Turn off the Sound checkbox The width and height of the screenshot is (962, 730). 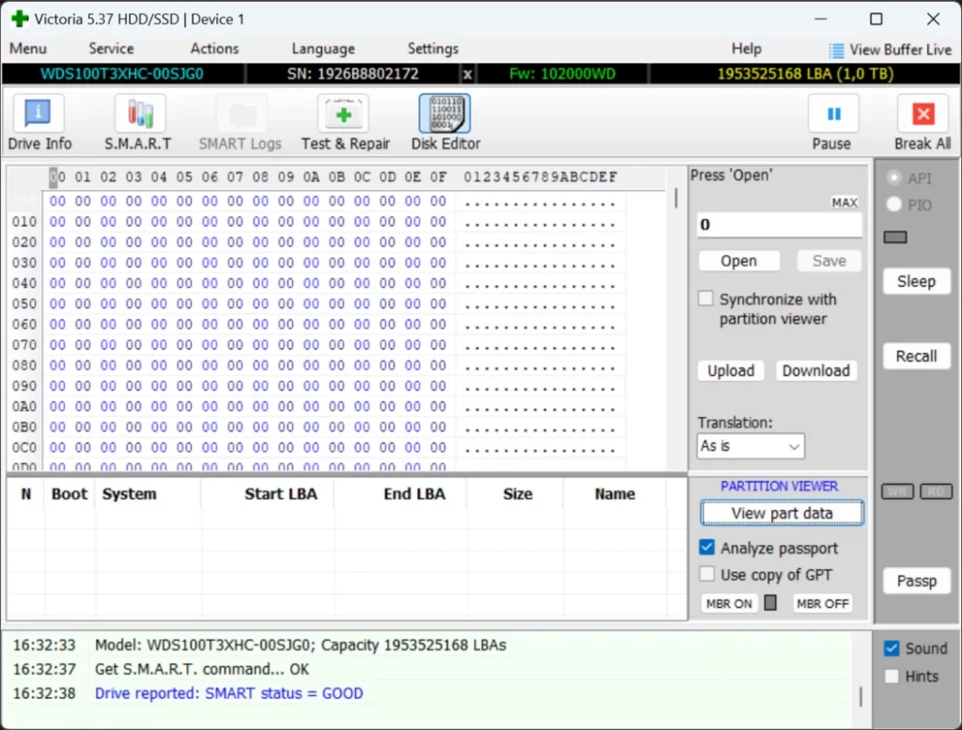892,648
